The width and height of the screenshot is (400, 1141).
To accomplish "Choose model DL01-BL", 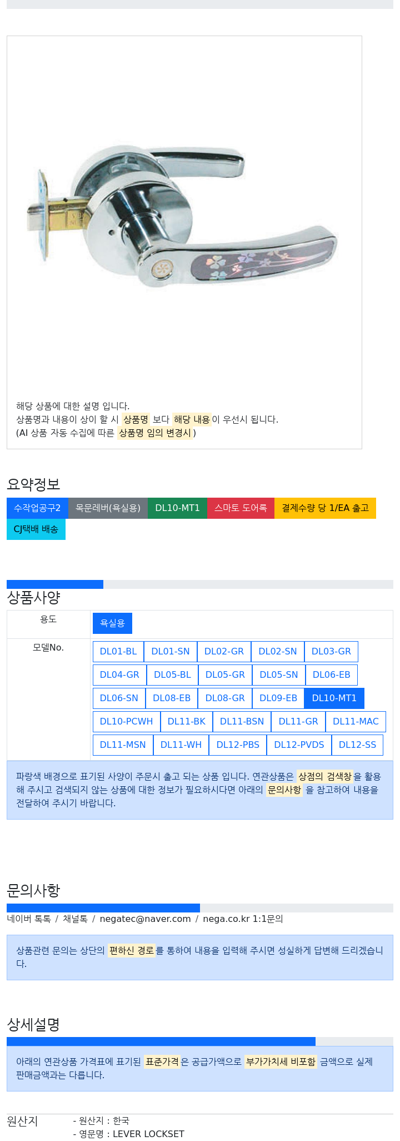I will tap(118, 652).
